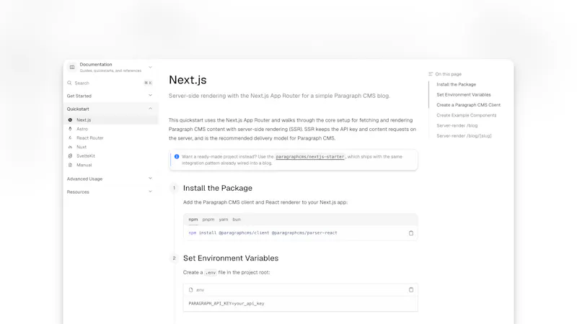Select the pnpm tab

click(208, 220)
